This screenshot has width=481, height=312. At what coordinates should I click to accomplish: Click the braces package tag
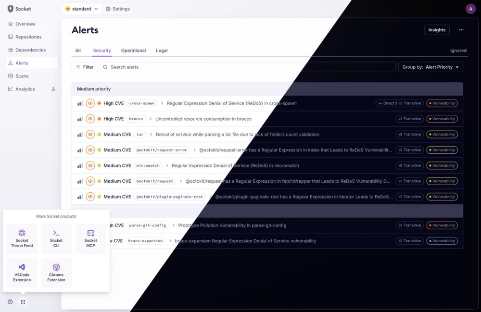click(x=136, y=119)
